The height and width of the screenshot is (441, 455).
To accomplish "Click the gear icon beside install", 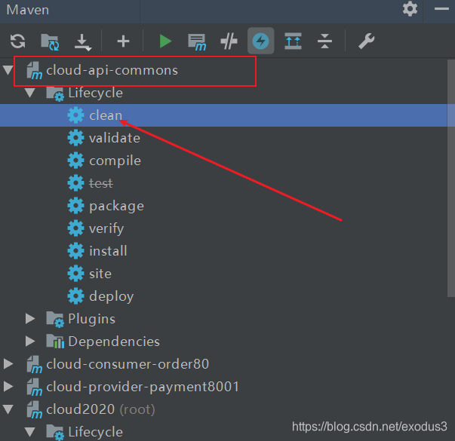I will (x=75, y=251).
